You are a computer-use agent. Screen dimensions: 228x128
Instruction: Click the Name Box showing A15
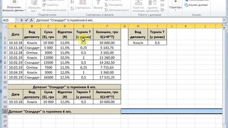pos(9,20)
